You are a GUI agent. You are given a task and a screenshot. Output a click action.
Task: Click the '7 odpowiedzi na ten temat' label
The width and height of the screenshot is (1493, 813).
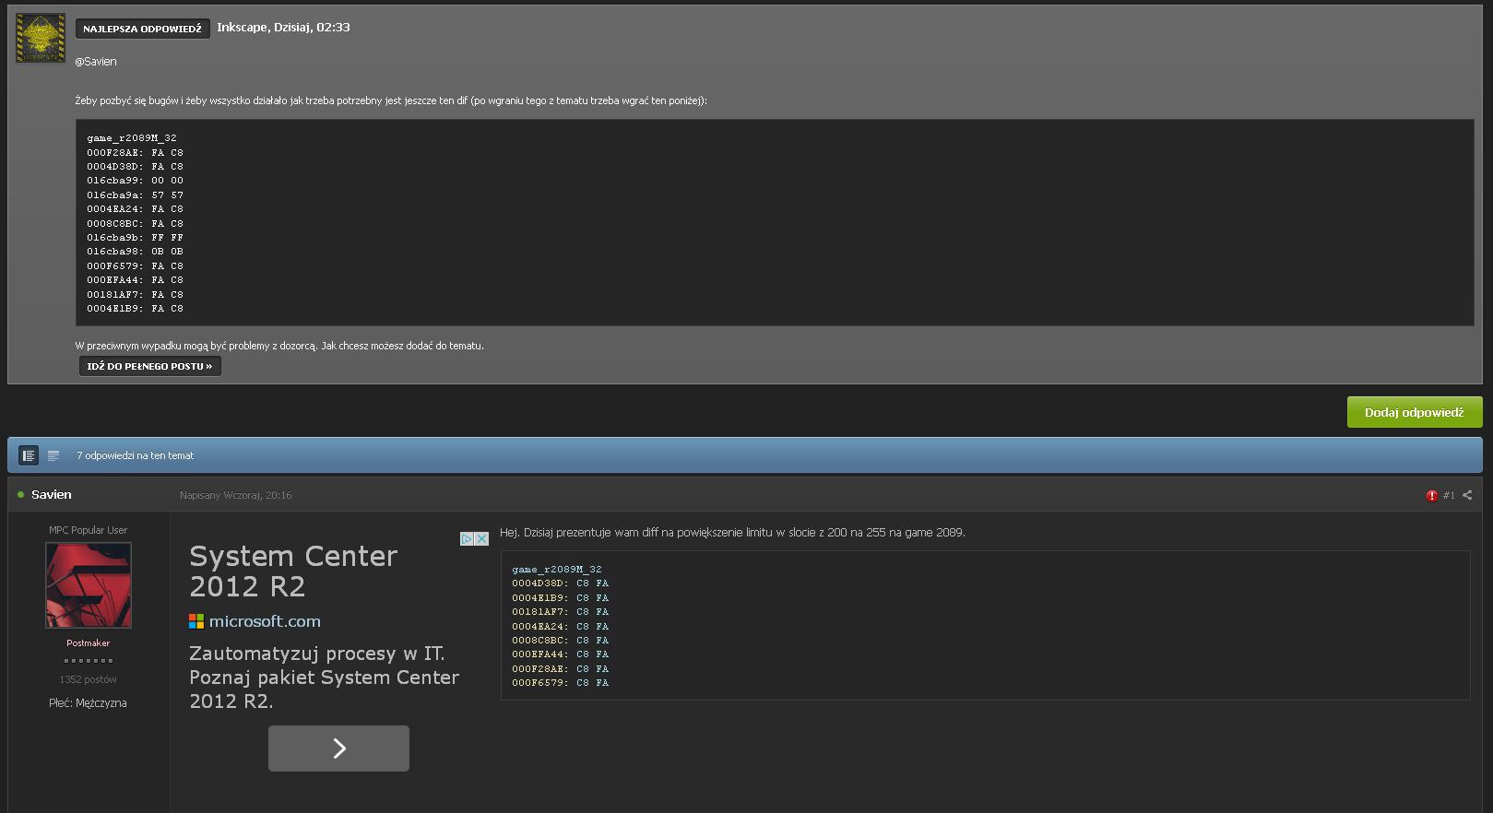(136, 455)
